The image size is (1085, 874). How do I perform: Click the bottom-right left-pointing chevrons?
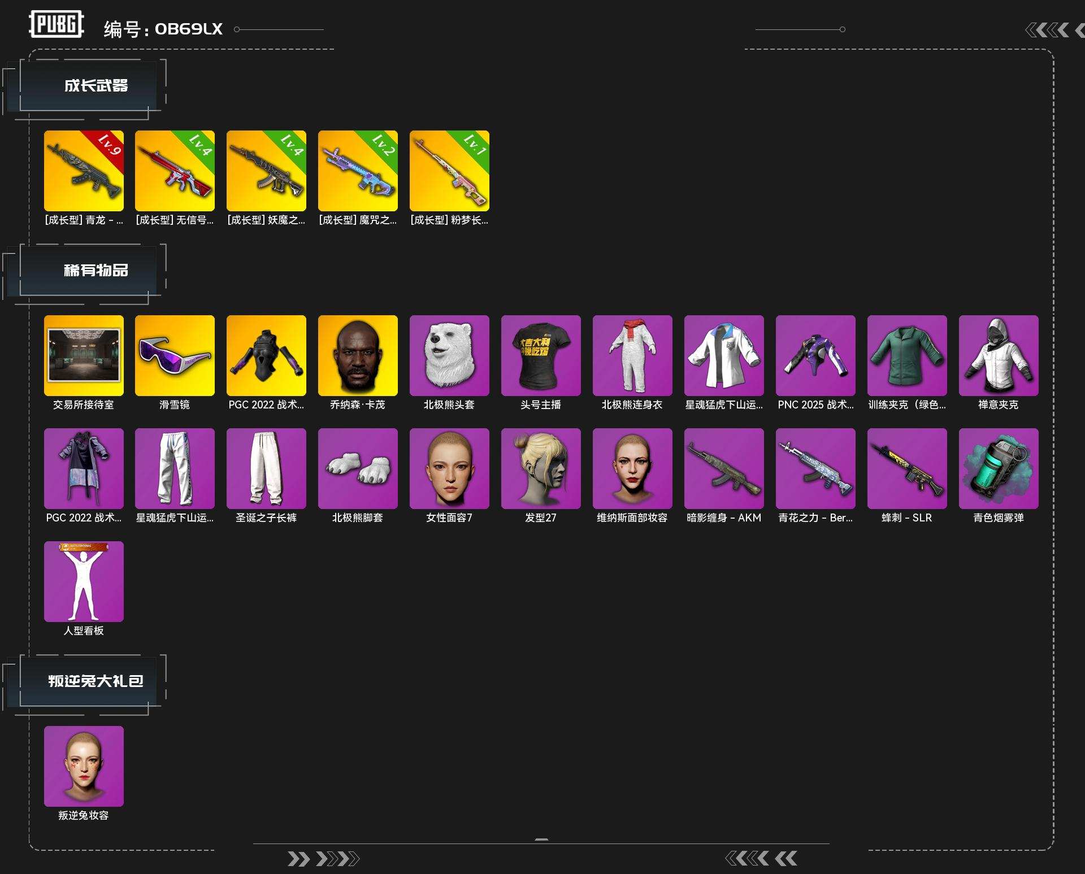[761, 859]
